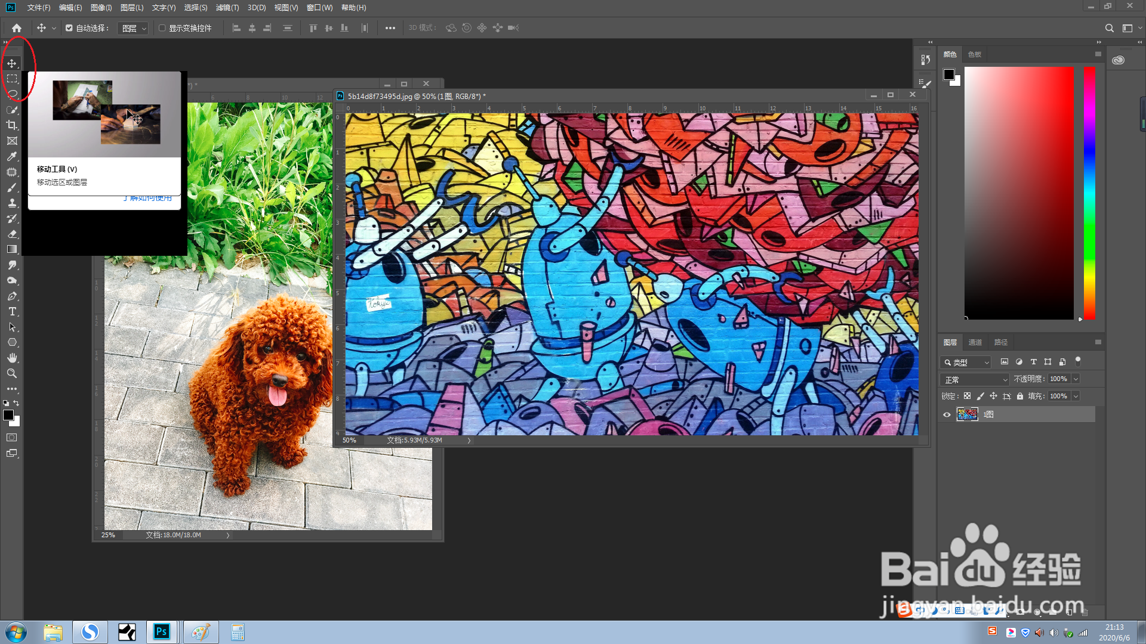Toggle Quick Mask mode icon
Screen dimensions: 1146x644
[x=12, y=438]
